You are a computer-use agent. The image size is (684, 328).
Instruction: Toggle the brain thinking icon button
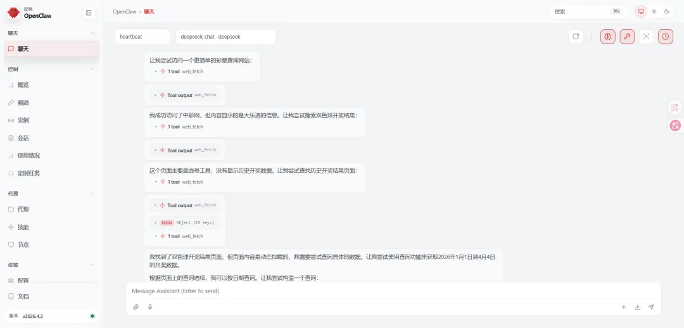607,37
